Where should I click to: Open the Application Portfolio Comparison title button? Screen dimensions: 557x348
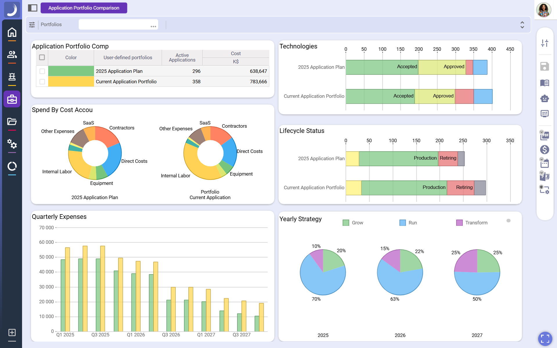[x=84, y=8]
